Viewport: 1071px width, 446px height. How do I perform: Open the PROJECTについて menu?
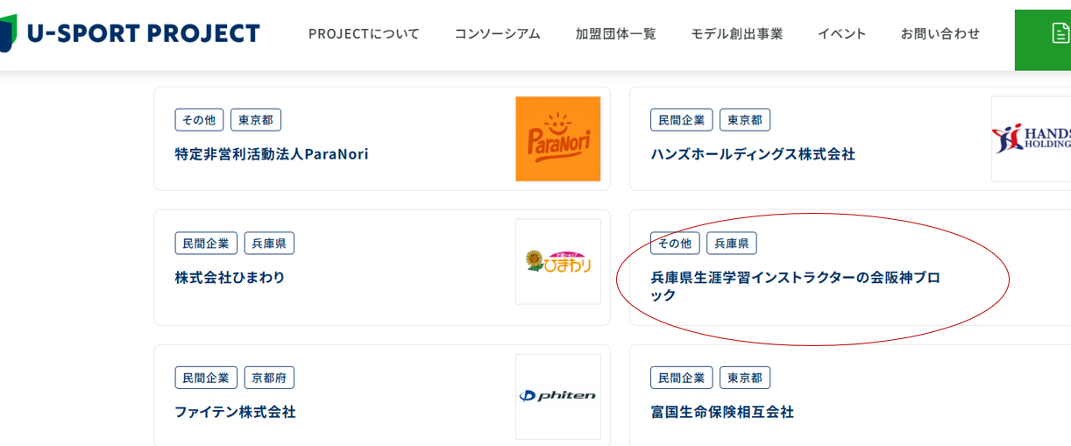pos(364,33)
